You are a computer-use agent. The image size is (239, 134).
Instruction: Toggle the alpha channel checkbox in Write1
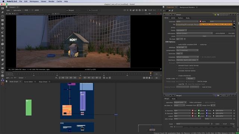tap(201, 22)
